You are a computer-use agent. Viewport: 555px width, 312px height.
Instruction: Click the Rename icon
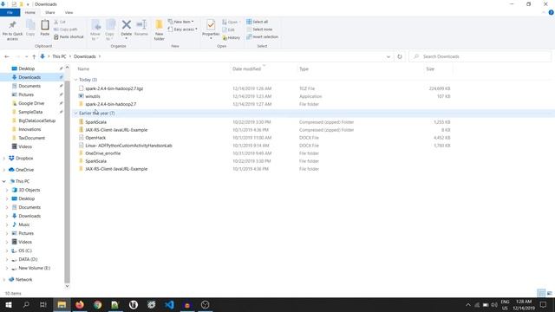tap(141, 25)
